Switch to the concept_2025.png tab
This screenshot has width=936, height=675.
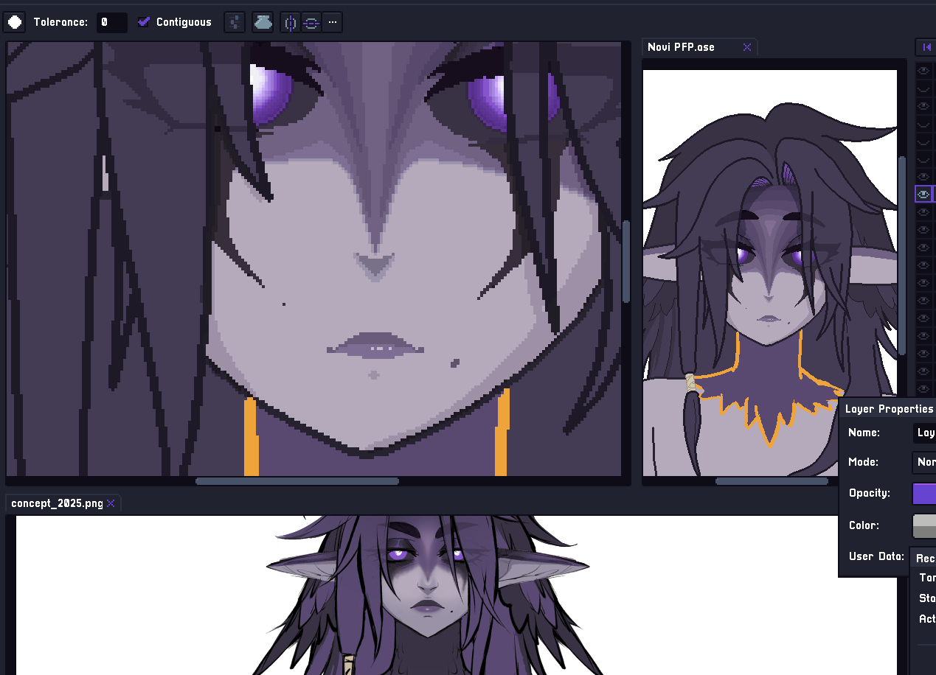pos(57,503)
